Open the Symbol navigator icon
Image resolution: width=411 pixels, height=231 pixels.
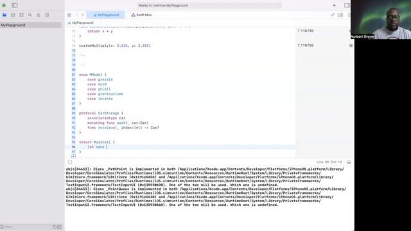(x=21, y=15)
